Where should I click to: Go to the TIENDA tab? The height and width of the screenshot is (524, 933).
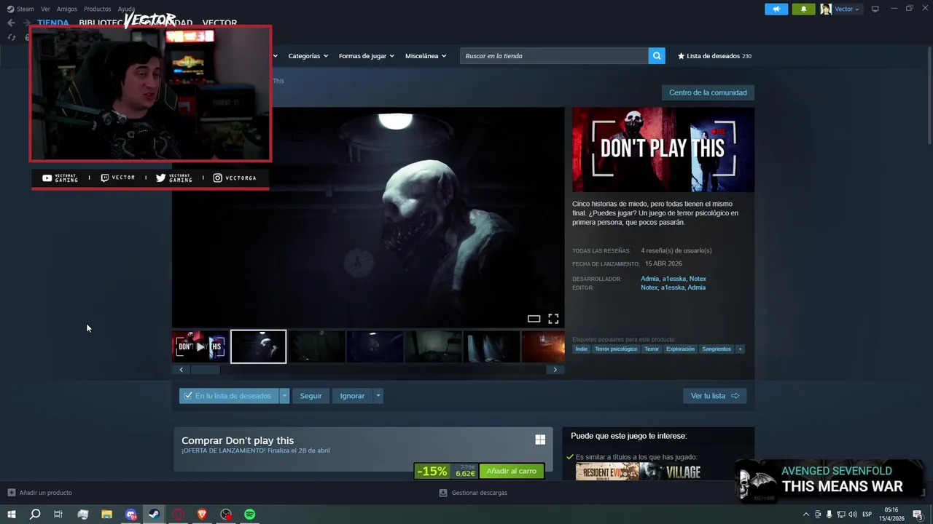pos(53,23)
